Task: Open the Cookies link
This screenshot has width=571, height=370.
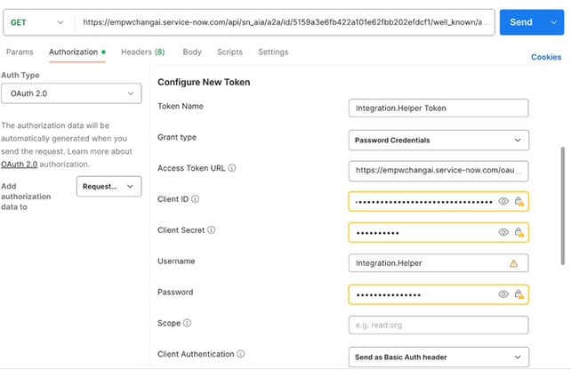Action: (546, 57)
